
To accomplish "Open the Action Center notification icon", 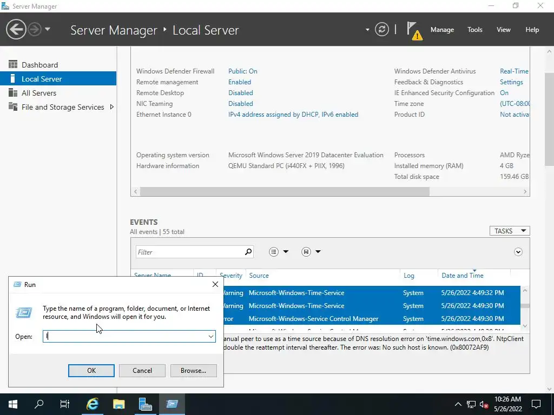I will click(x=536, y=404).
